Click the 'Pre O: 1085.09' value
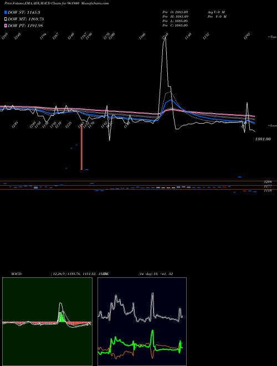The width and height of the screenshot is (277, 366). pyautogui.click(x=175, y=12)
